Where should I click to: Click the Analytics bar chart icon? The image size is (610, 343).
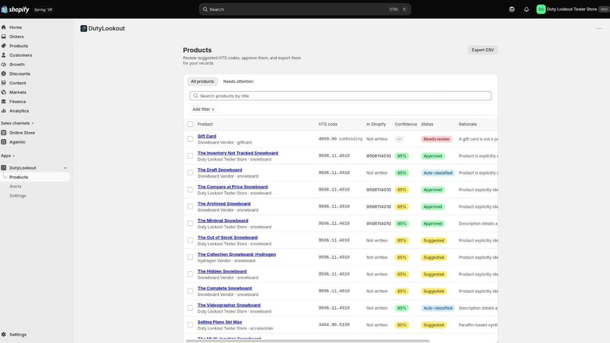[4, 111]
